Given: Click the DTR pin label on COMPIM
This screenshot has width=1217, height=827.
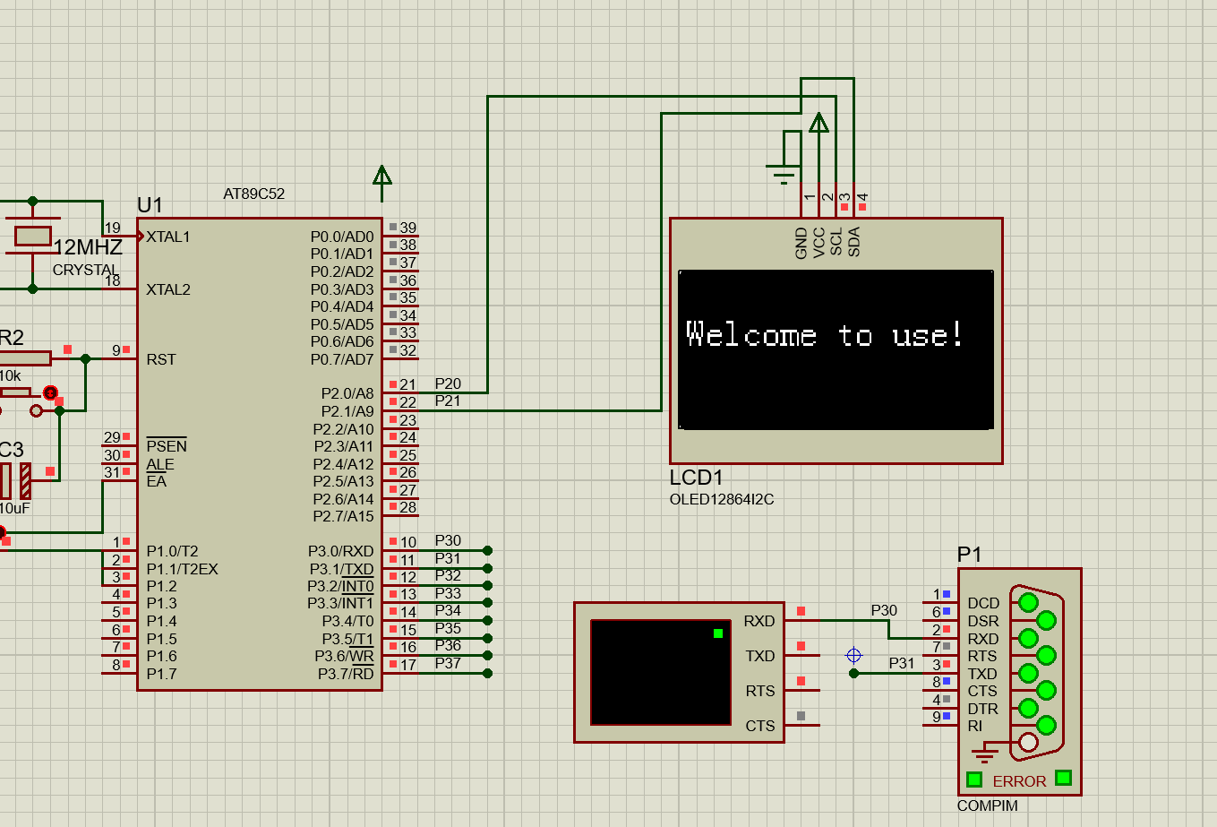Looking at the screenshot, I should [982, 709].
